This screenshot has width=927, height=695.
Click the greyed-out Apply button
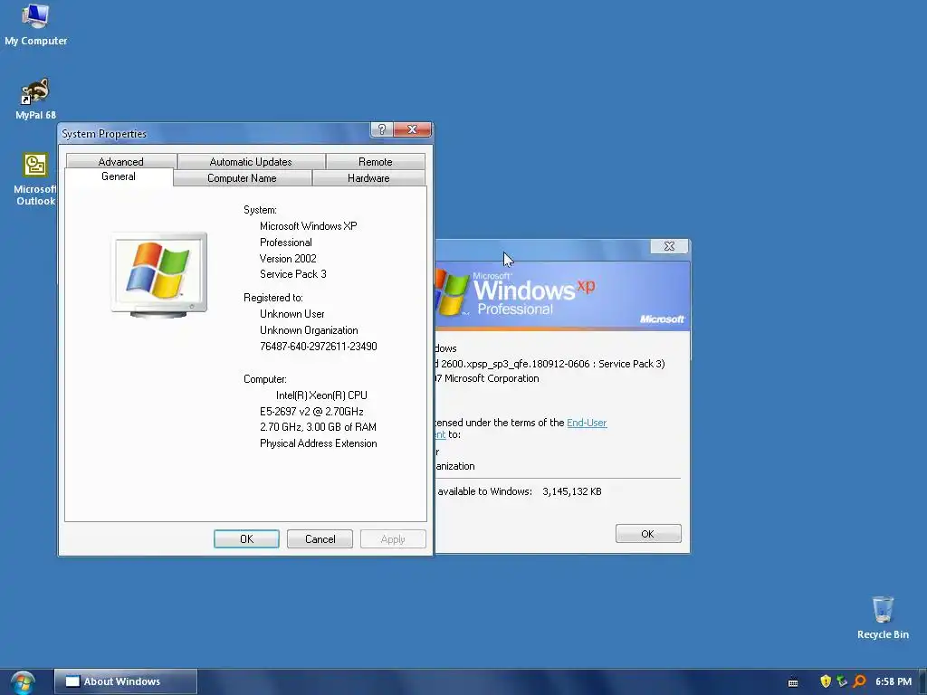click(393, 539)
